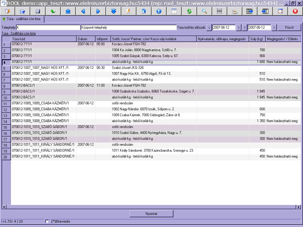Click the green undo arrow icon

click(53, 11)
